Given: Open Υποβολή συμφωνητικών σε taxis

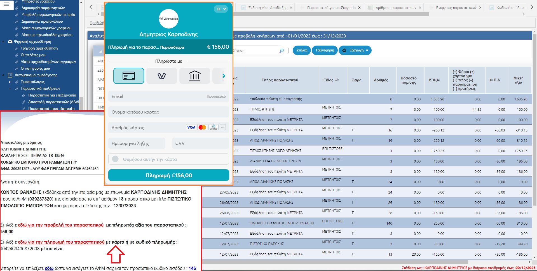Looking at the screenshot, I should pyautogui.click(x=48, y=15).
